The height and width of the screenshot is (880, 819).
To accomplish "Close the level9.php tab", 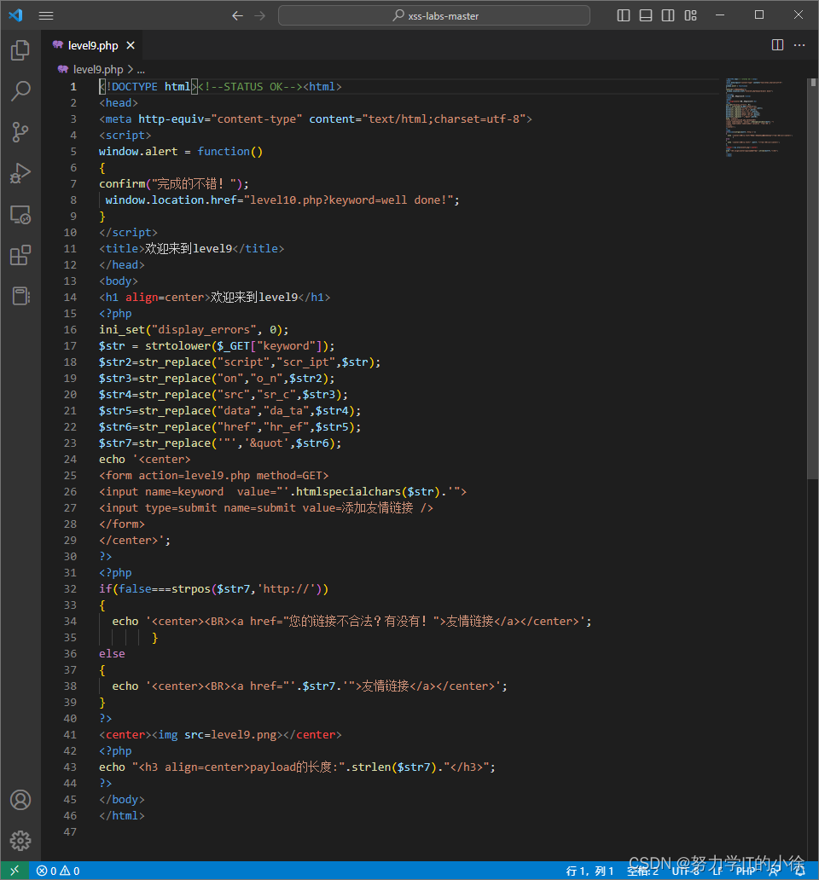I will pos(131,45).
